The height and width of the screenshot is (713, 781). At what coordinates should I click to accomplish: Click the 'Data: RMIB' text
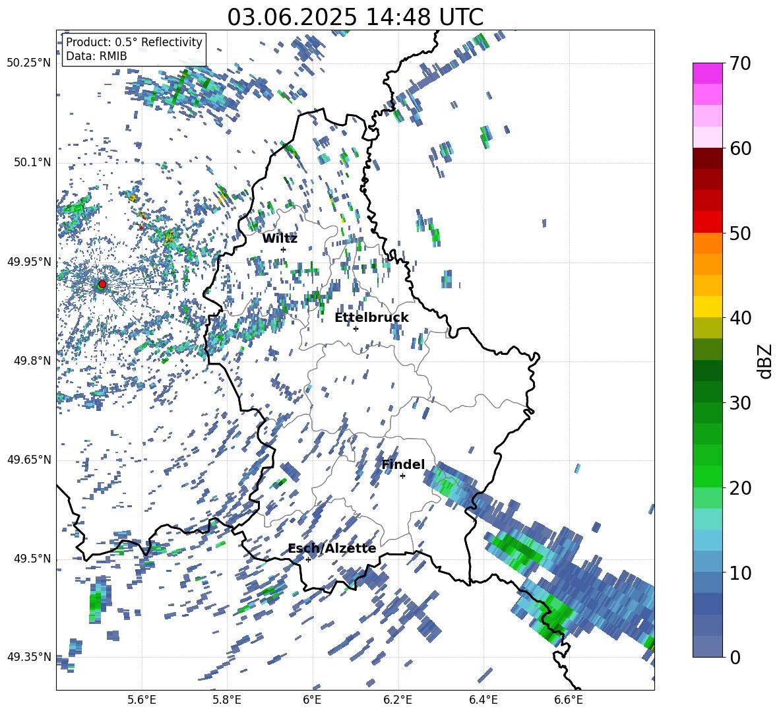click(x=96, y=56)
